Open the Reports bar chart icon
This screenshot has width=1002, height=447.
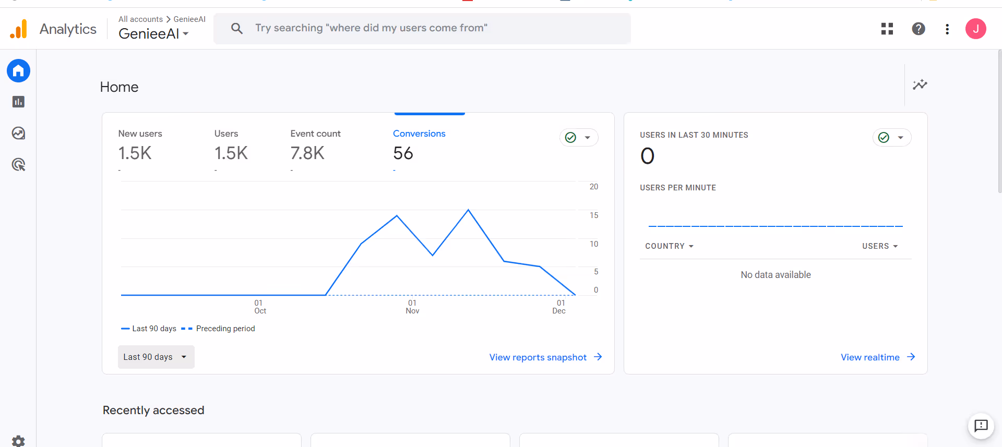click(18, 102)
